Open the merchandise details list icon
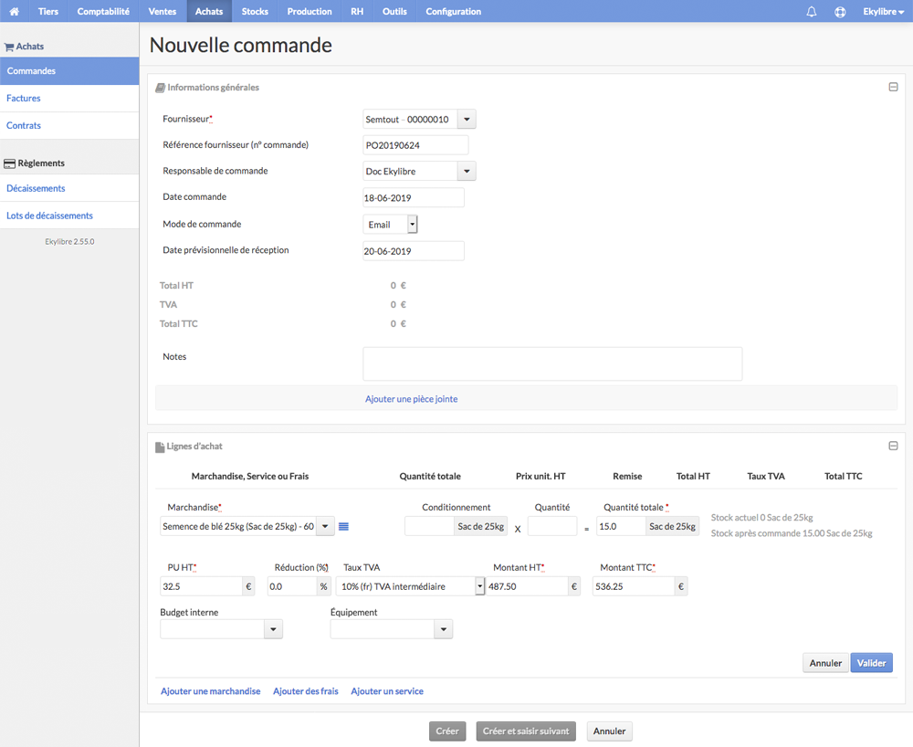This screenshot has width=913, height=747. coord(343,526)
